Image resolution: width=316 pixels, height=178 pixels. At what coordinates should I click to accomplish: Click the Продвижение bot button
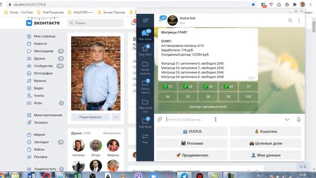pos(192,155)
